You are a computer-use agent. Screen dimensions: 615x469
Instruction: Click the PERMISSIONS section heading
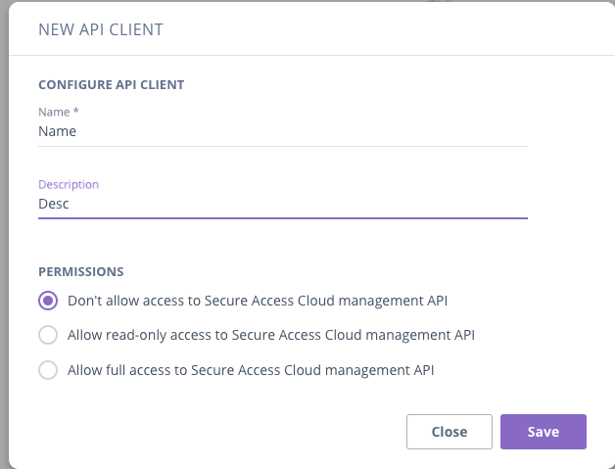click(81, 272)
